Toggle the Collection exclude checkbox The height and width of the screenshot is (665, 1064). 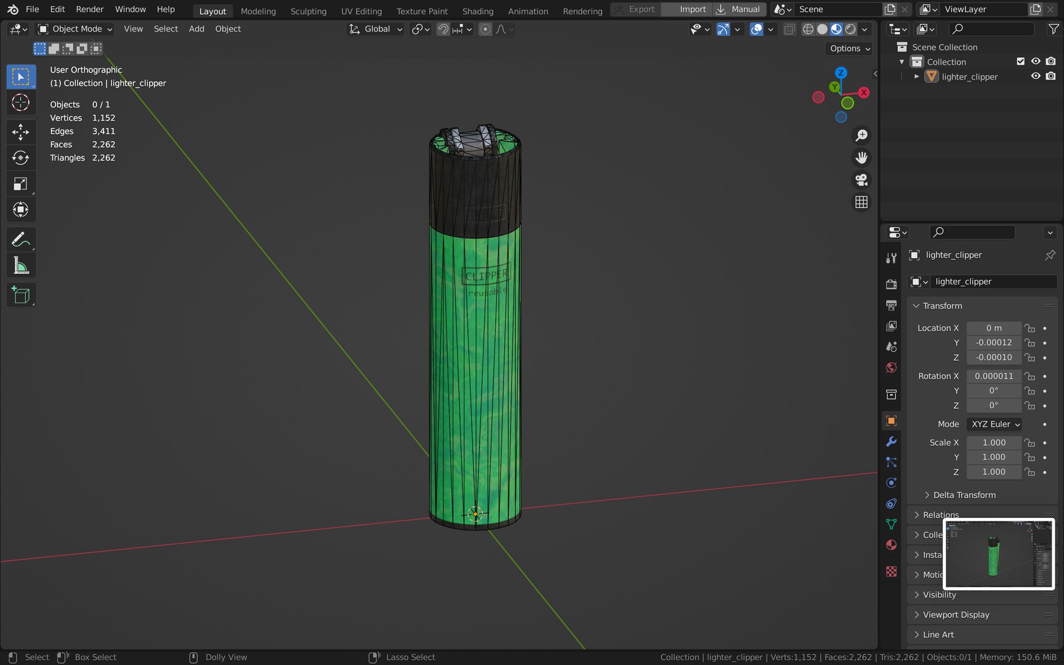coord(1020,62)
